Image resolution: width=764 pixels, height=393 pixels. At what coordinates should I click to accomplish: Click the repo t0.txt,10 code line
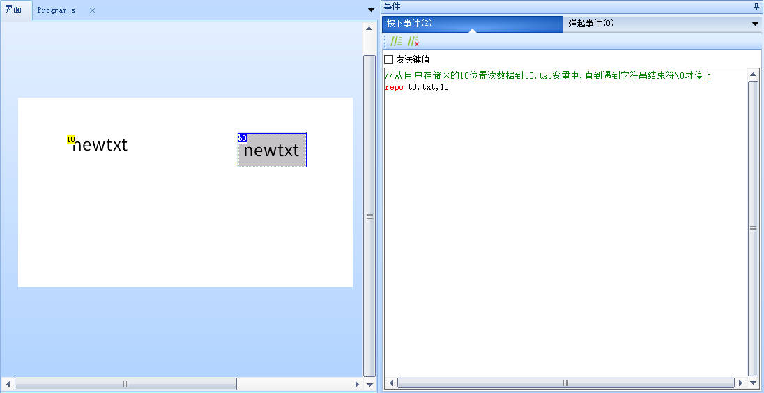(417, 87)
